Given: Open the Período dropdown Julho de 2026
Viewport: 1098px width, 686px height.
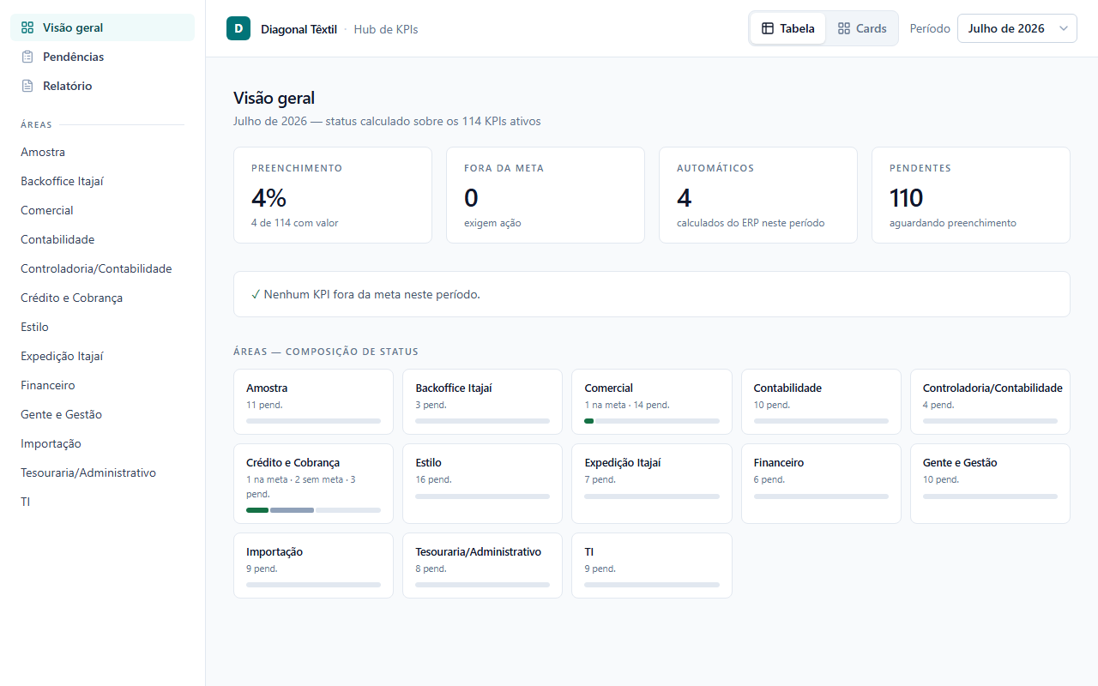Looking at the screenshot, I should pos(1017,28).
